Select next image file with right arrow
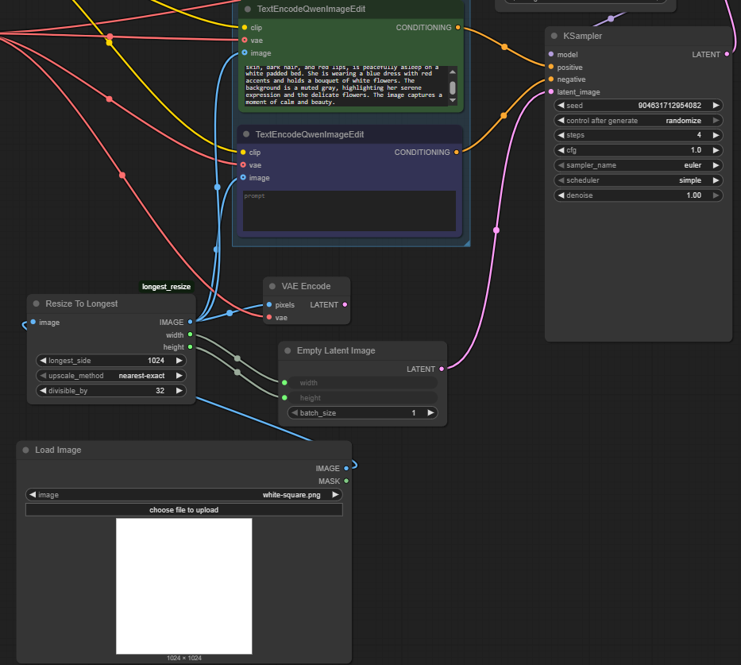Screen dimensions: 741x665 click(x=335, y=495)
